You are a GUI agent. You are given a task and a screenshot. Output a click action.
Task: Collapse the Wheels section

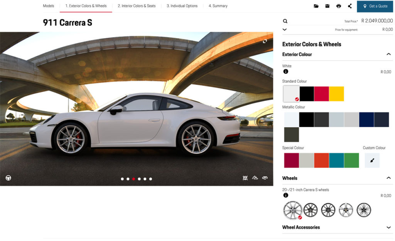[x=389, y=178]
